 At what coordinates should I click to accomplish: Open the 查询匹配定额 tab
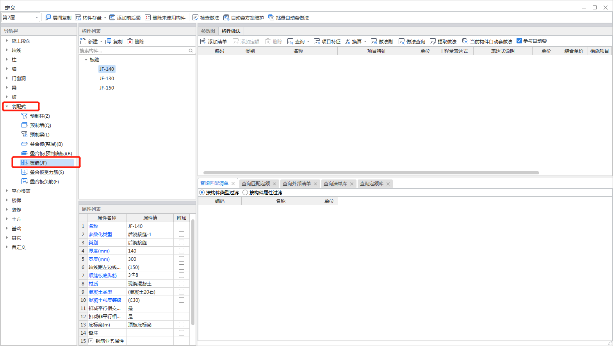click(256, 184)
